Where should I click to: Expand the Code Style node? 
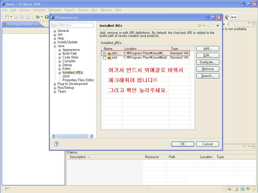59,58
